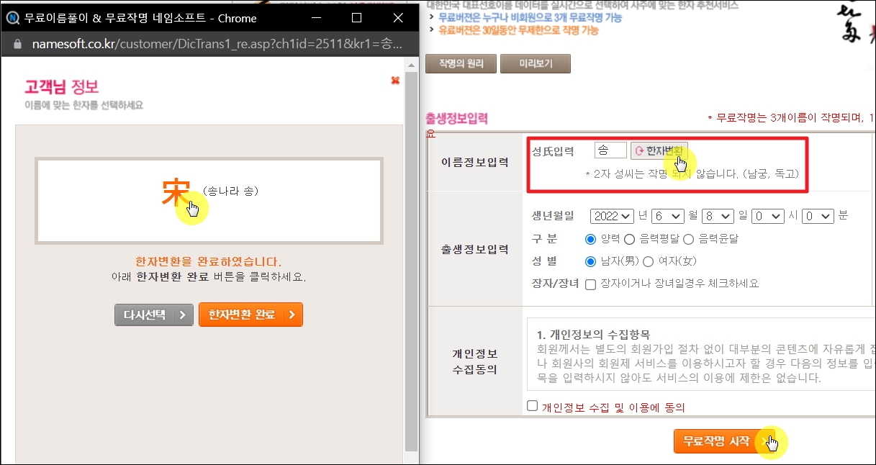Open the birth minute 분 dropdown
The image size is (876, 465).
(x=818, y=216)
